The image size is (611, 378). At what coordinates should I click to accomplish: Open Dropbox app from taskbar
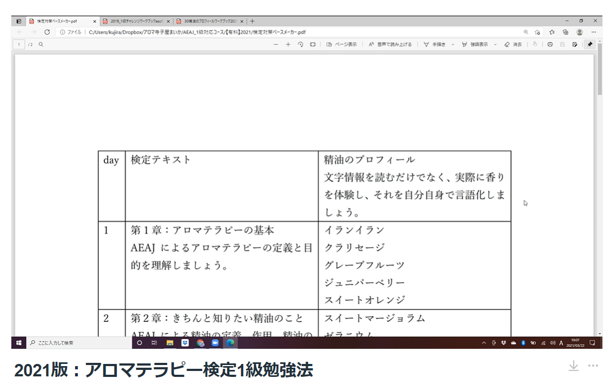click(185, 343)
